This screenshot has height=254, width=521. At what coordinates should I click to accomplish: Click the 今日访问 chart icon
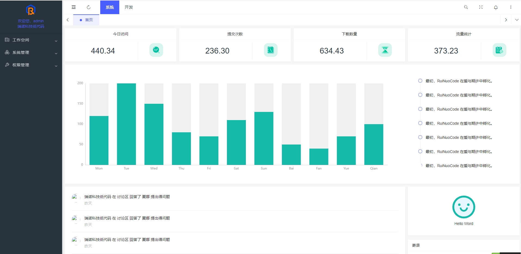tap(156, 50)
